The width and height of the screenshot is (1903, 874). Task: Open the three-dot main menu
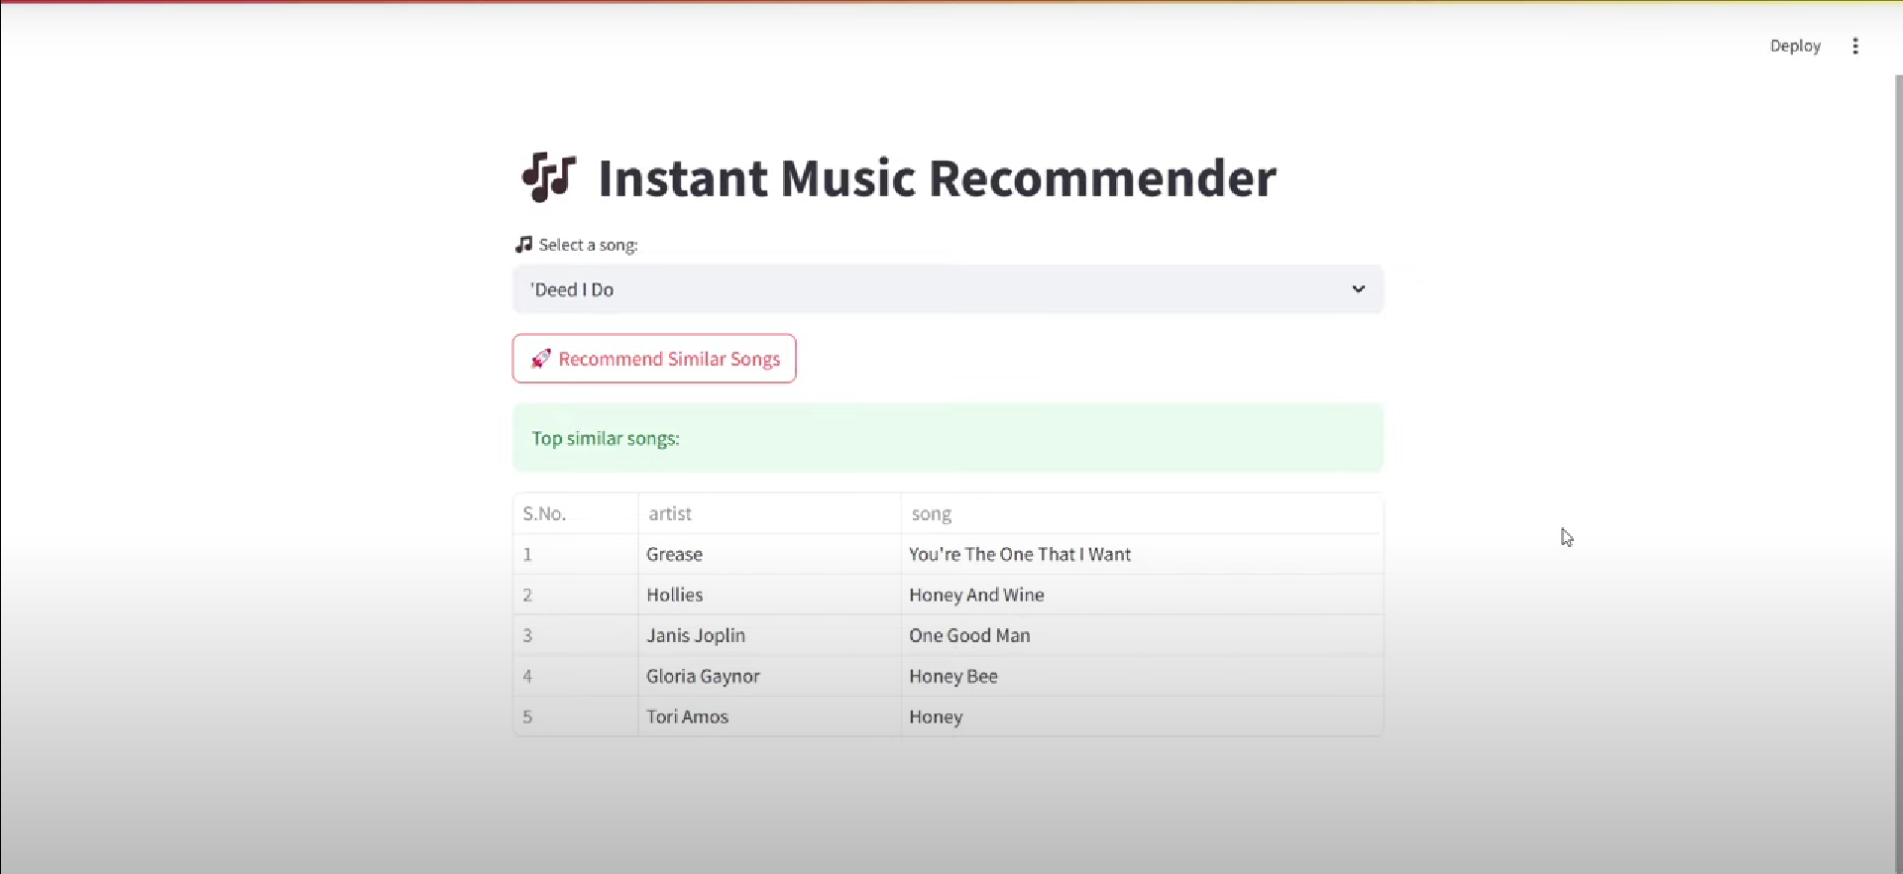click(x=1855, y=47)
